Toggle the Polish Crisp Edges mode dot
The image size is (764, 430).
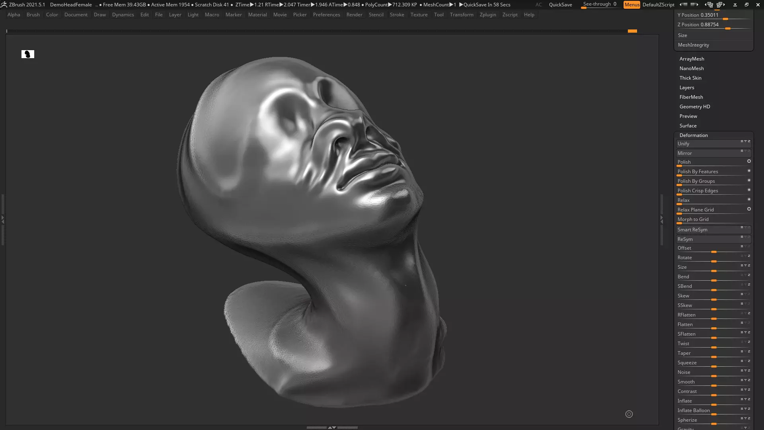749,190
